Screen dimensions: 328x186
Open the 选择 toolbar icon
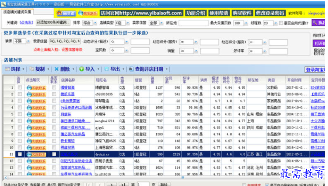8,69
